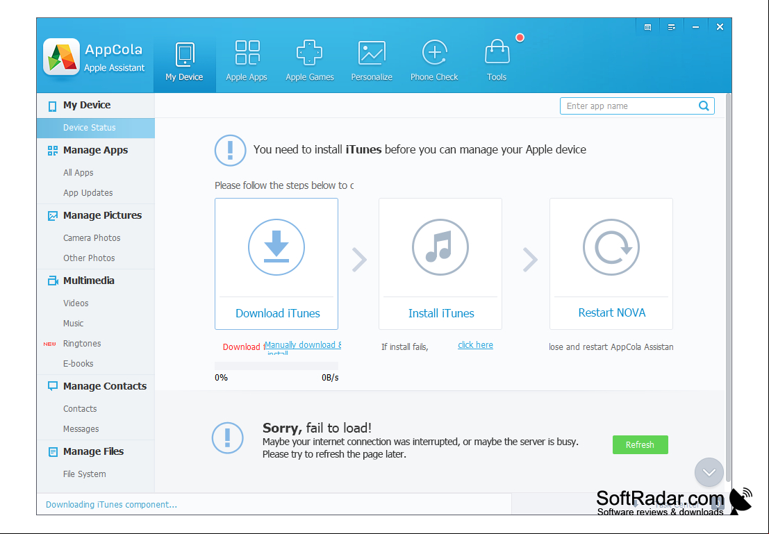Click the iTunes warning exclamation icon

(230, 150)
